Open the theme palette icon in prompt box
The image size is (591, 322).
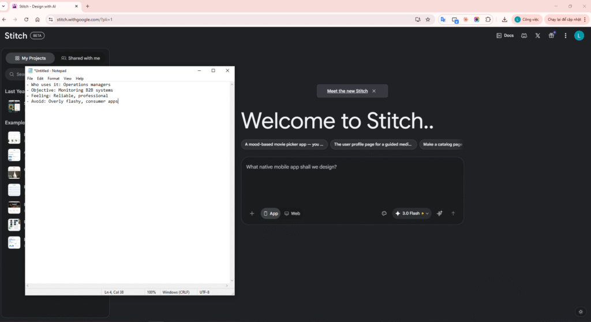(x=384, y=214)
